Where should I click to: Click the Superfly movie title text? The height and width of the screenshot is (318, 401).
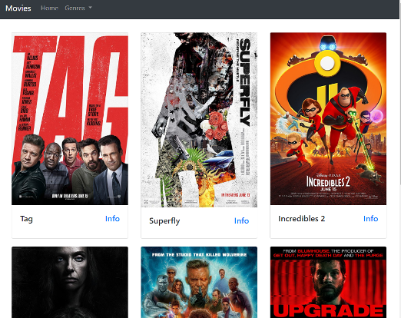(164, 221)
